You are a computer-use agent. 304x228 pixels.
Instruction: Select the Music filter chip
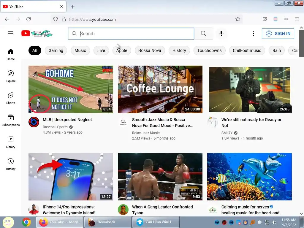point(80,50)
